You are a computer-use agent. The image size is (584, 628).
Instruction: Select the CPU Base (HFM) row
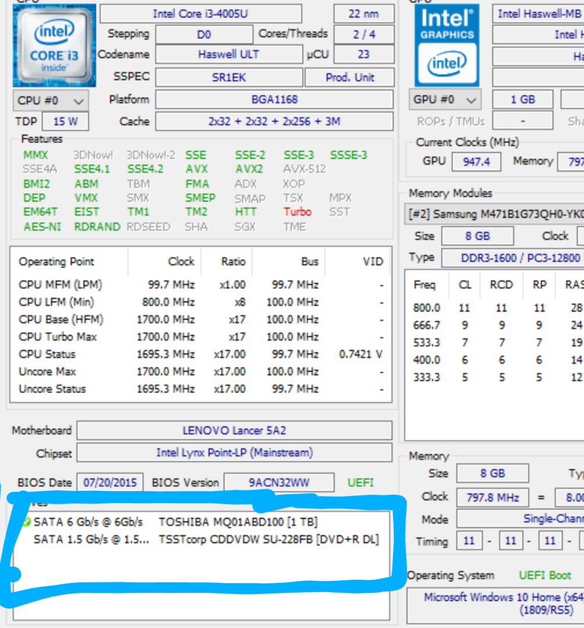[201, 320]
